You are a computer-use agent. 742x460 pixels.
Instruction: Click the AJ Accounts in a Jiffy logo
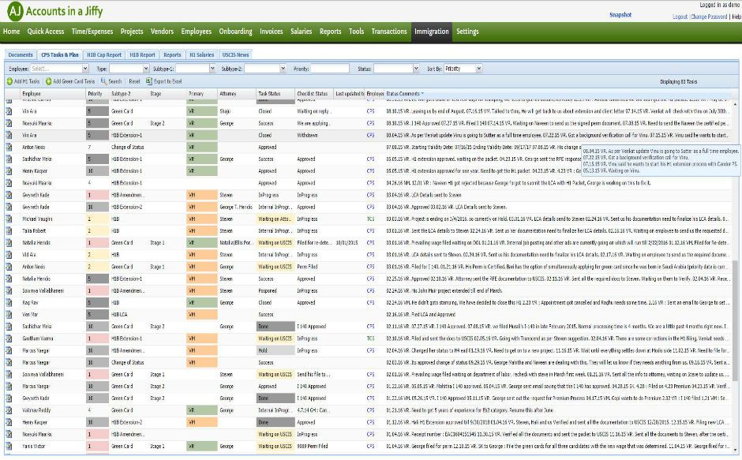click(54, 11)
